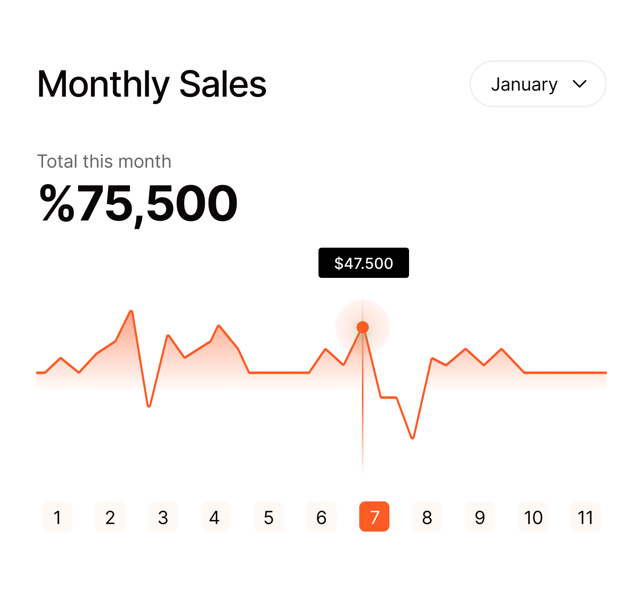Click the lowest dip point on the sales line
Viewport: 643px width, 592px height.
click(412, 438)
